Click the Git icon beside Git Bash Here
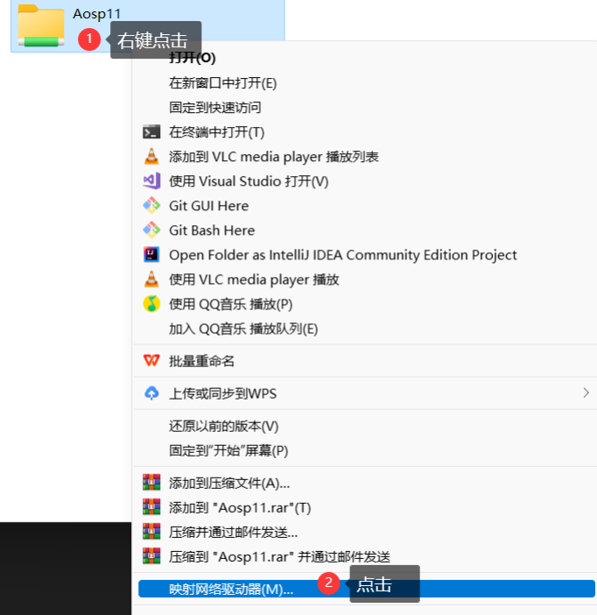597x615 pixels. pyautogui.click(x=151, y=230)
